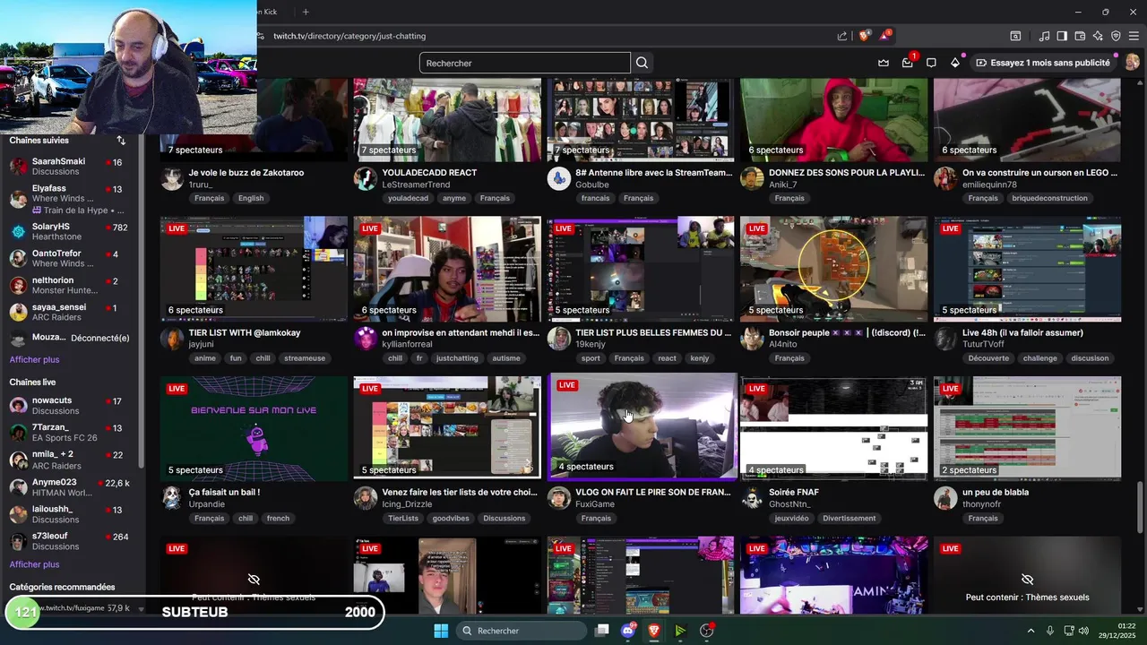The width and height of the screenshot is (1147, 645).
Task: Open kyllianforreal channel avatar
Action: pos(366,339)
